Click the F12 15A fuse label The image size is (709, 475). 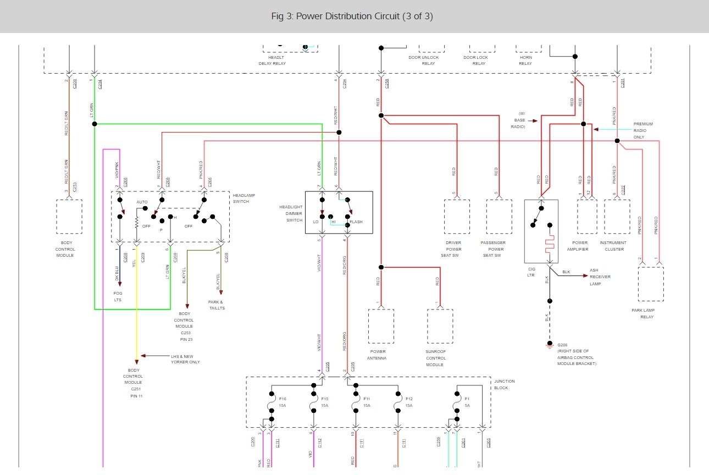pos(409,402)
